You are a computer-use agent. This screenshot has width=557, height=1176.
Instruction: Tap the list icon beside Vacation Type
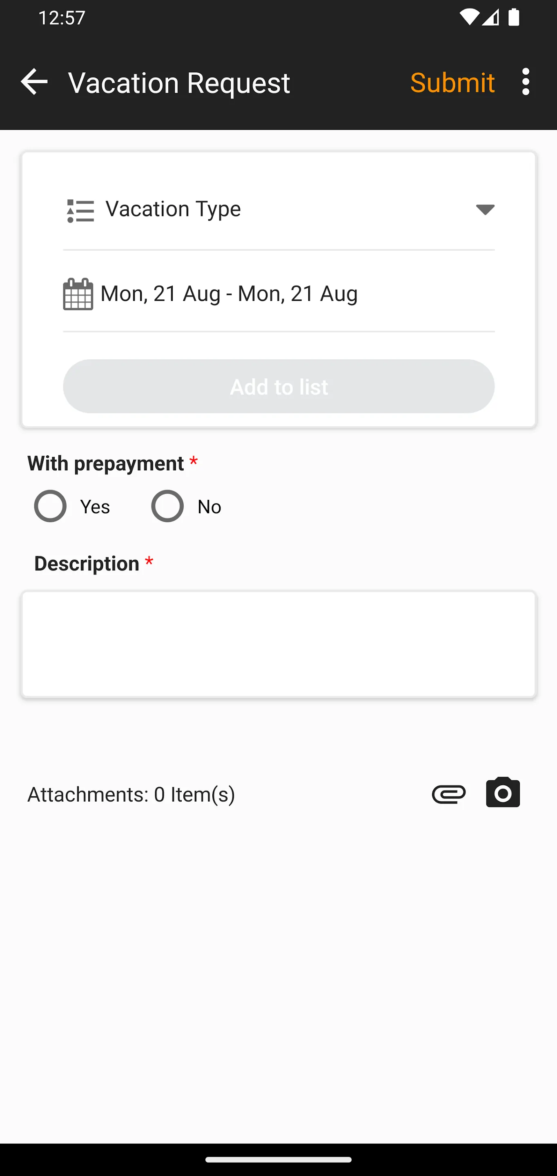80,210
